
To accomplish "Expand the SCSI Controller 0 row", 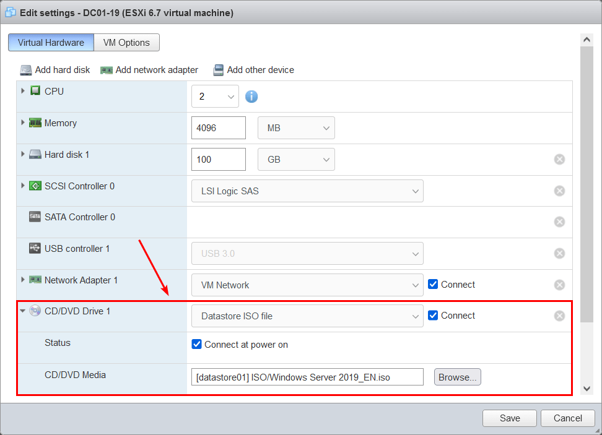I will coord(23,186).
